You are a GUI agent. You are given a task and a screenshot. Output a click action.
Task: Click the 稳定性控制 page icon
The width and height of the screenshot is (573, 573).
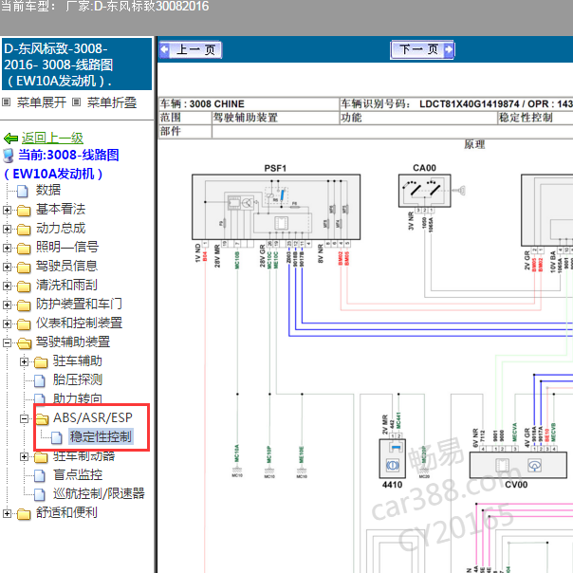click(57, 437)
